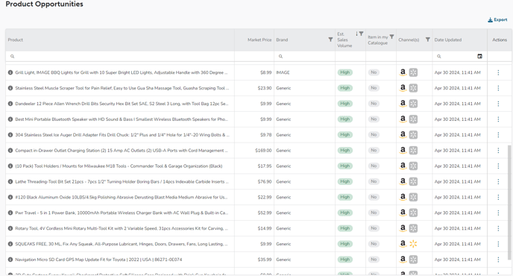
Task: Click the $76.90 price cell
Action: pos(265,182)
